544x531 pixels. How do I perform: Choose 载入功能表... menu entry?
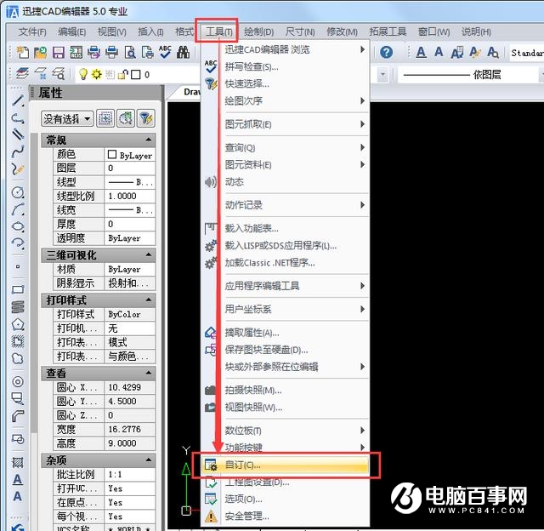tap(286, 228)
